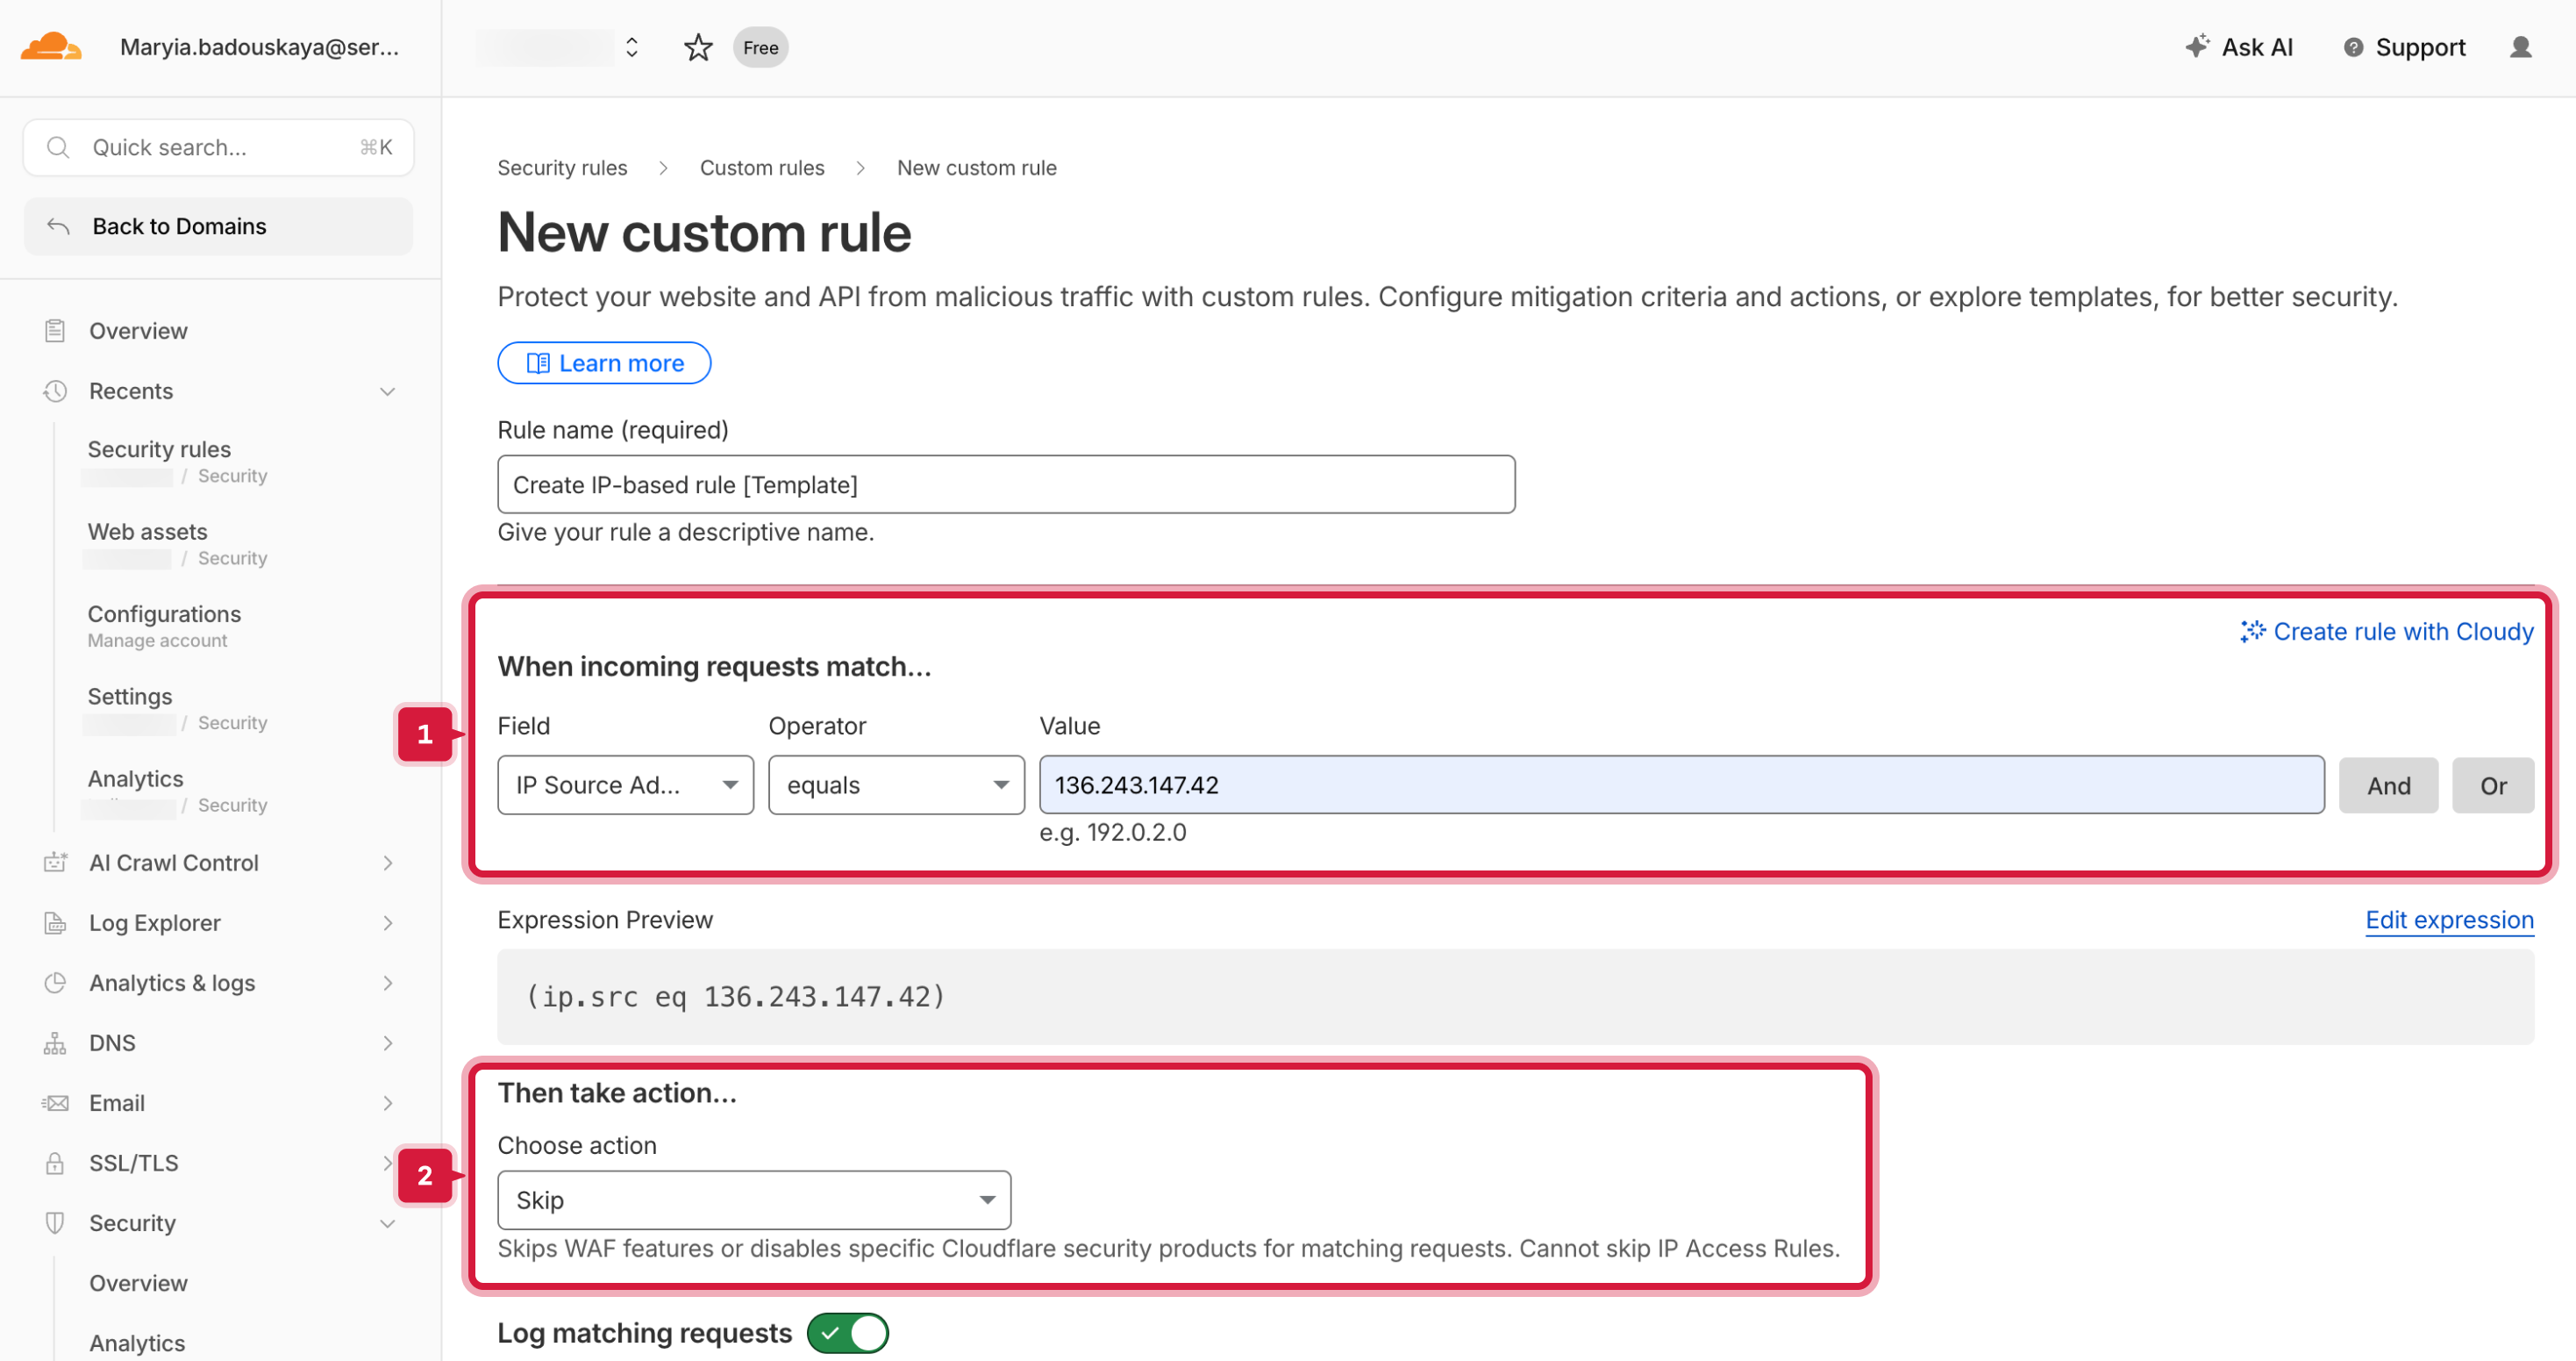Click the Support question mark icon
The height and width of the screenshot is (1361, 2576).
pos(2353,47)
